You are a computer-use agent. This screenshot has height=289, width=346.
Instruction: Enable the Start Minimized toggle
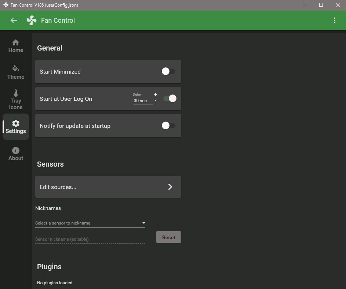[x=168, y=71]
